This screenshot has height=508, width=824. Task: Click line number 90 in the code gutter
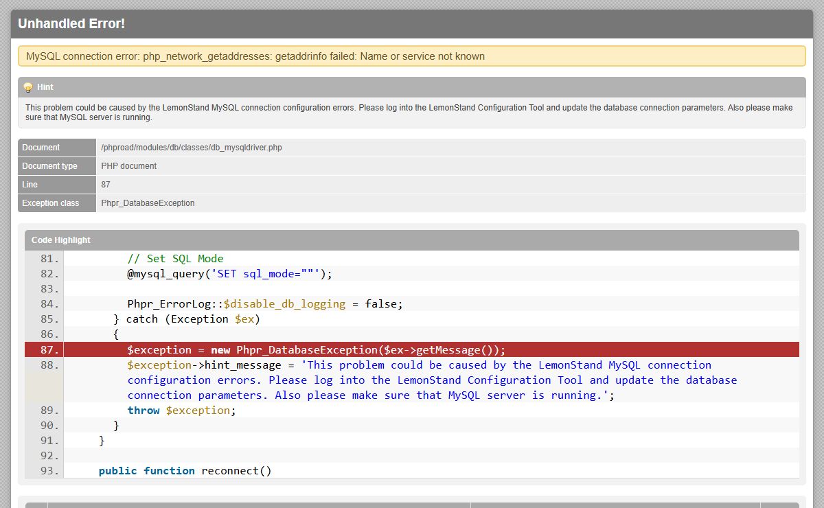(49, 426)
